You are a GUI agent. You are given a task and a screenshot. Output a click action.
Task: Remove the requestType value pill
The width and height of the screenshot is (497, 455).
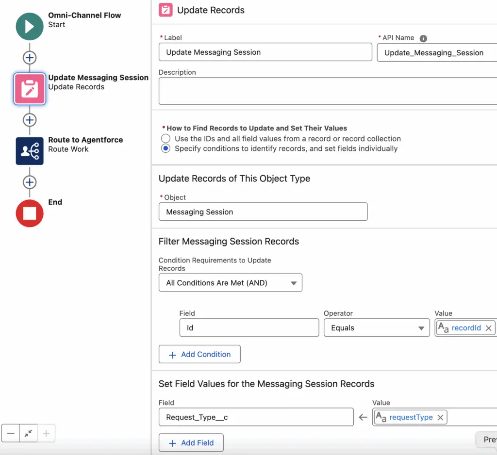point(440,417)
